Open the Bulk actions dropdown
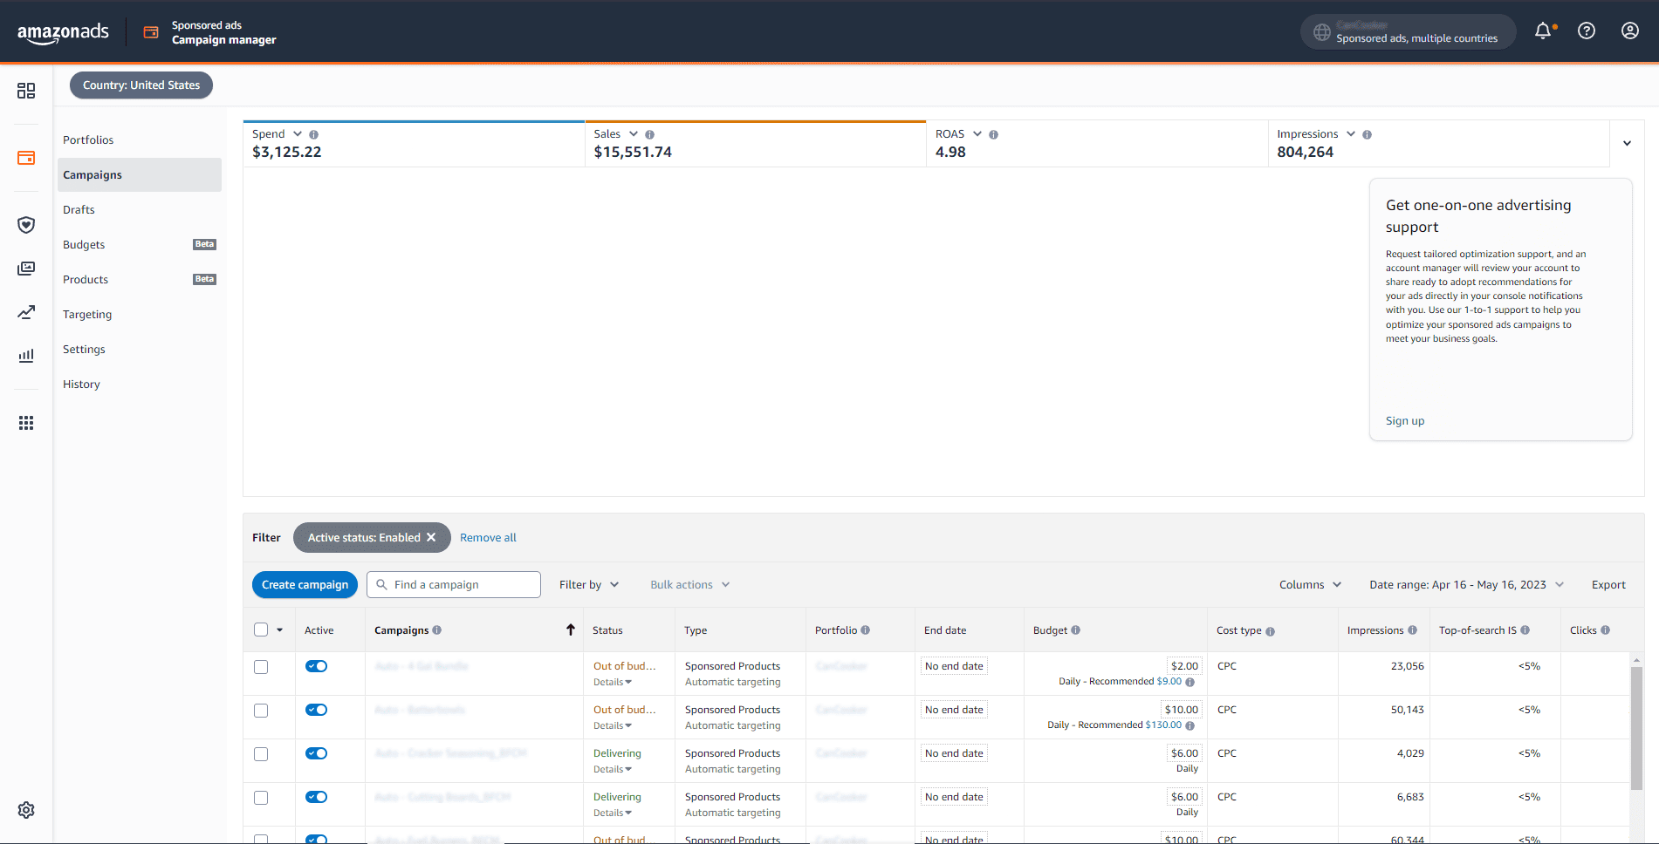Screen dimensions: 1659x844 click(x=689, y=585)
